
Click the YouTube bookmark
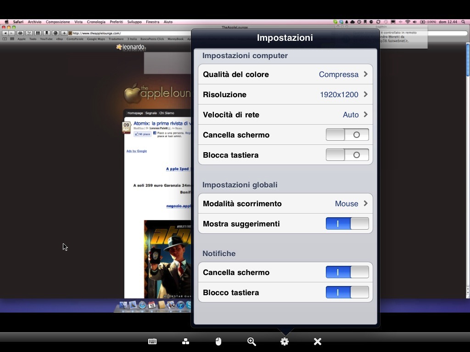click(x=46, y=39)
